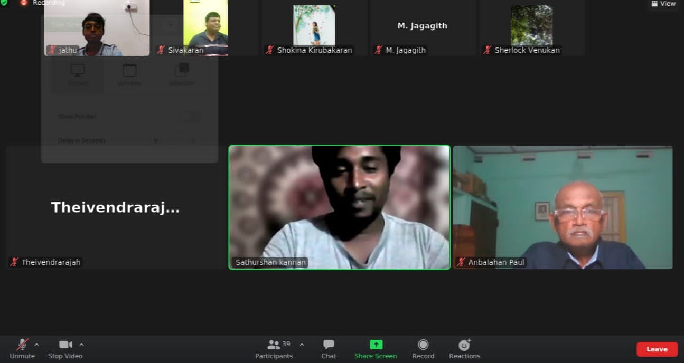
Task: Click the participant count '39'
Action: pyautogui.click(x=286, y=344)
